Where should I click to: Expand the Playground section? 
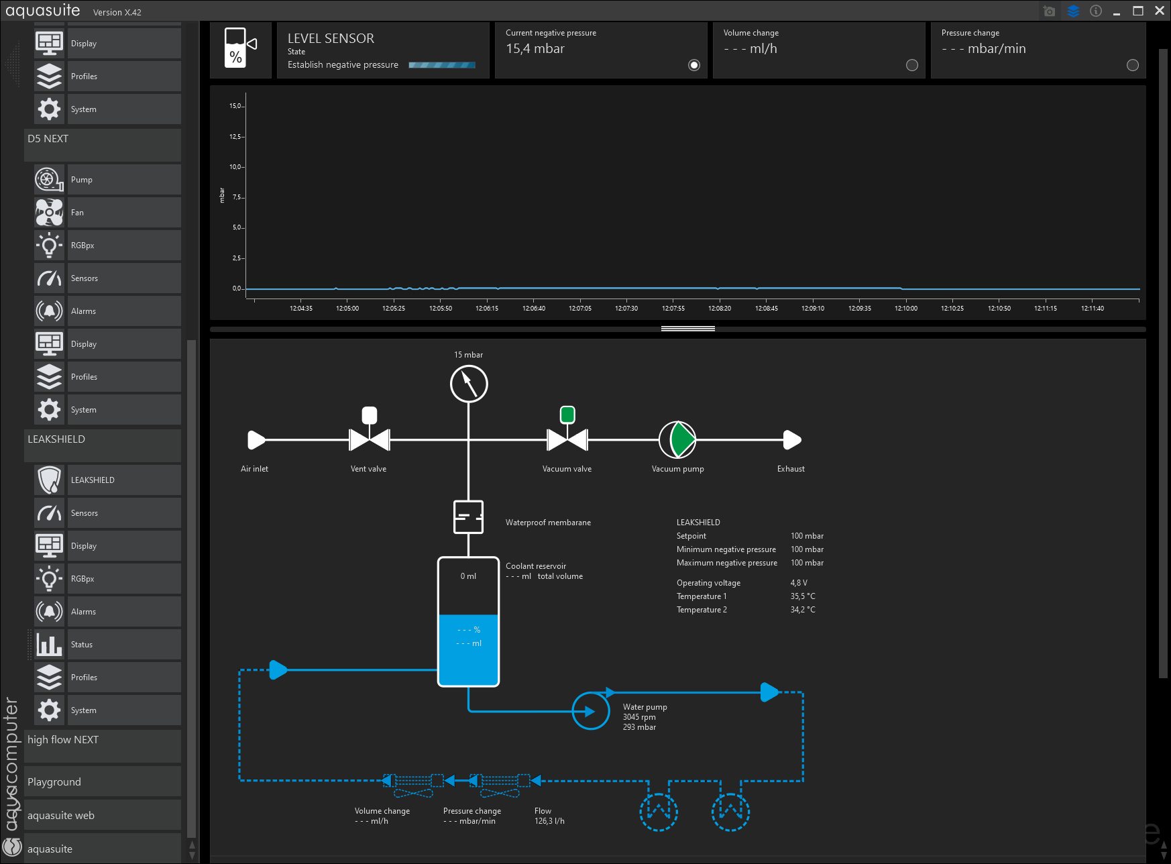(103, 781)
